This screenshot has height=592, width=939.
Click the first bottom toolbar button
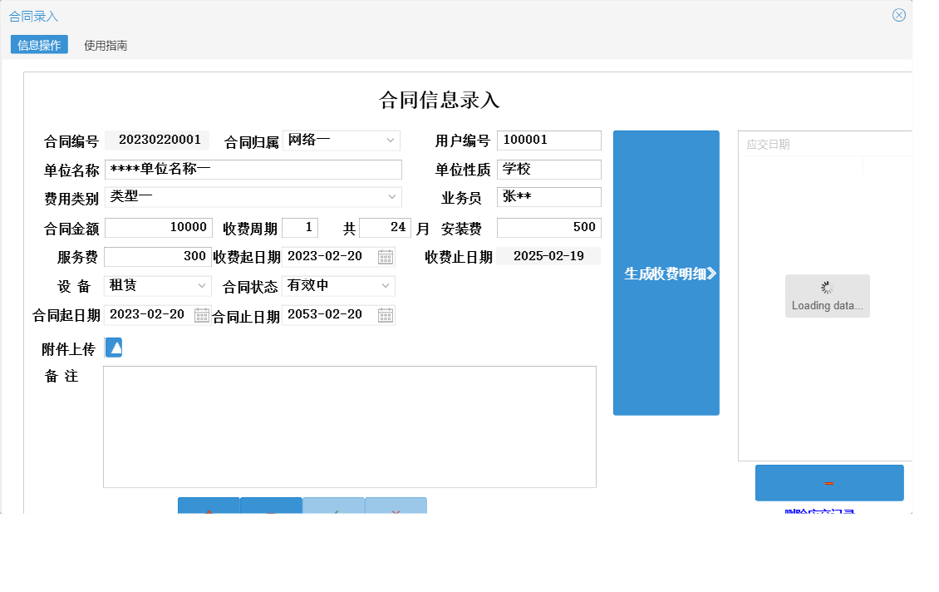[x=209, y=507]
